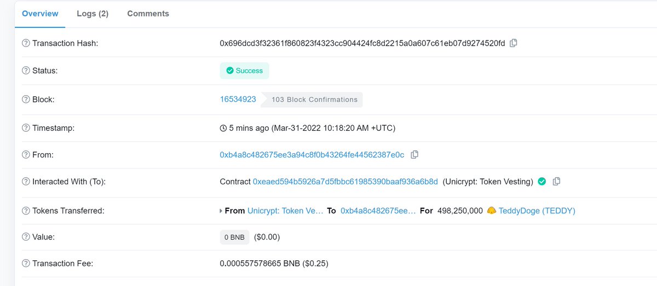This screenshot has height=286, width=657.
Task: Click the 103 Block Confirmations badge
Action: tap(313, 100)
